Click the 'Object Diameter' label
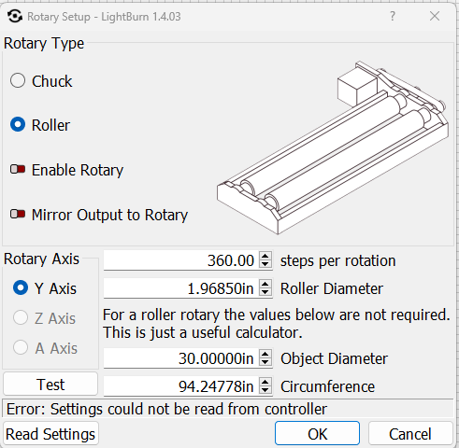Image resolution: width=459 pixels, height=448 pixels. (x=334, y=358)
